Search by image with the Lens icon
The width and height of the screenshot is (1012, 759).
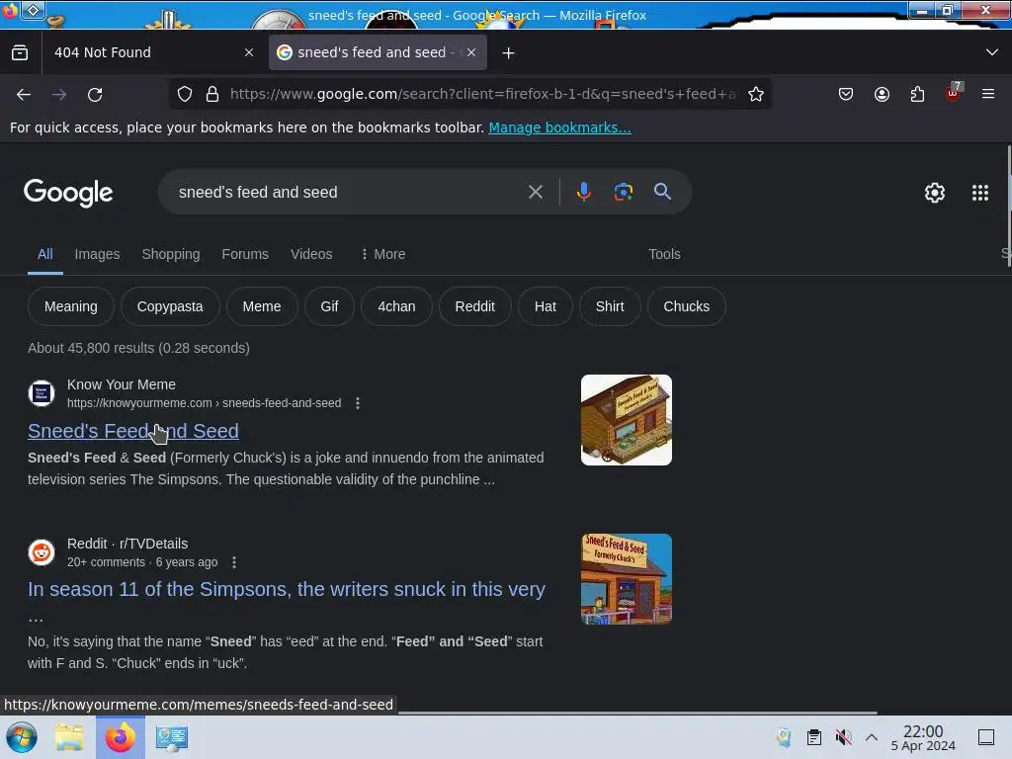pyautogui.click(x=623, y=192)
